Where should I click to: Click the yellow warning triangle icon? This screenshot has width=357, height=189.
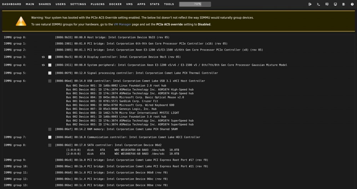pyautogui.click(x=21, y=21)
